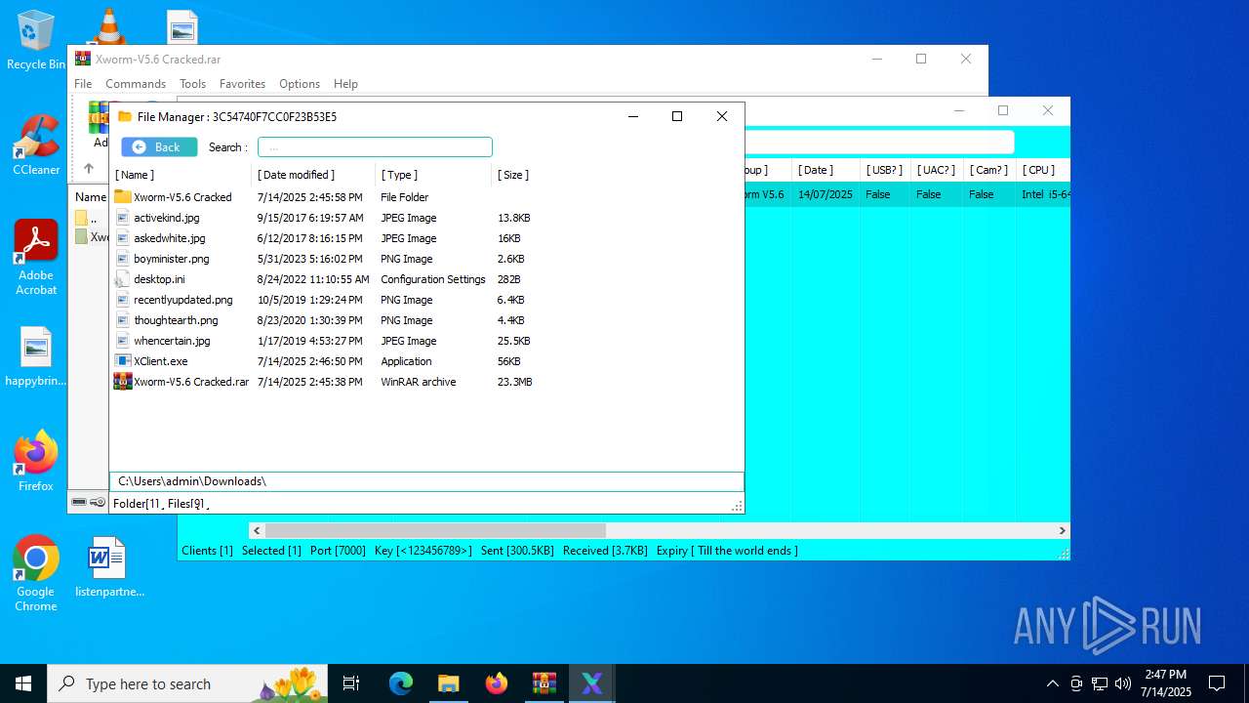1249x703 pixels.
Task: Select desktop.ini file icon
Action: coord(122,279)
